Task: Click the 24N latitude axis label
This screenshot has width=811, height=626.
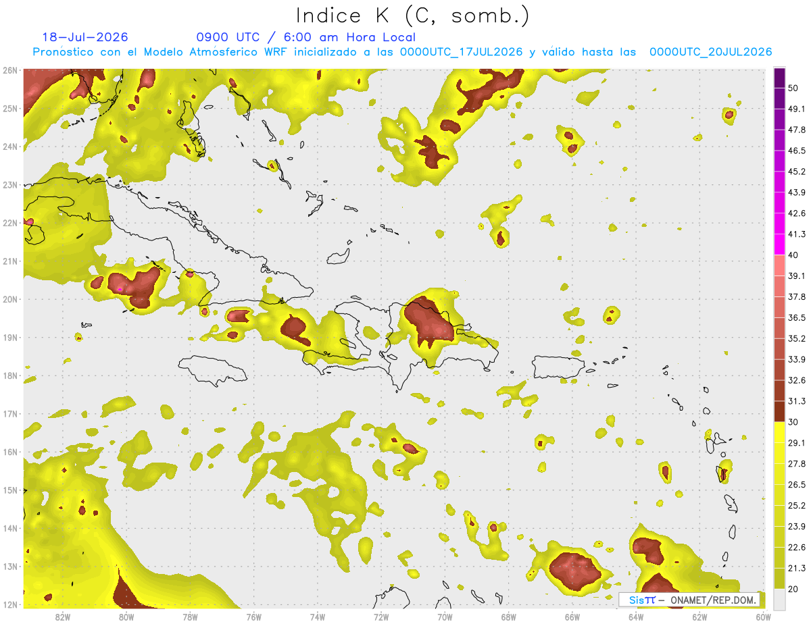Action: [x=9, y=147]
